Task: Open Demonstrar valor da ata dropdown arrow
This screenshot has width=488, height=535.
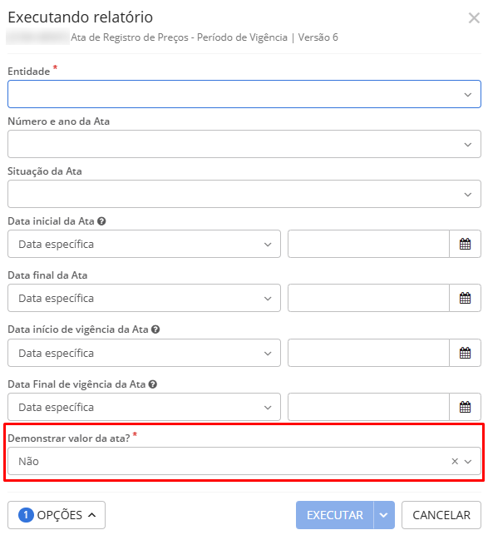Action: tap(468, 461)
